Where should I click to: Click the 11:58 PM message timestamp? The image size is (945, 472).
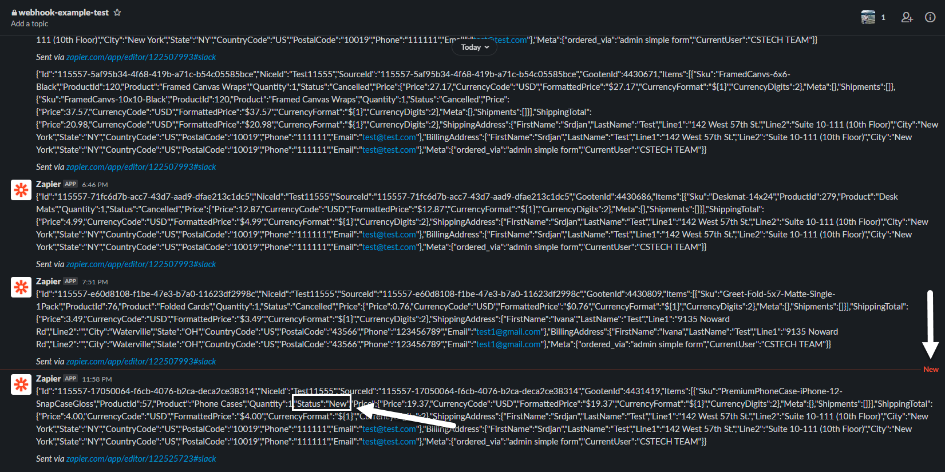pyautogui.click(x=97, y=379)
